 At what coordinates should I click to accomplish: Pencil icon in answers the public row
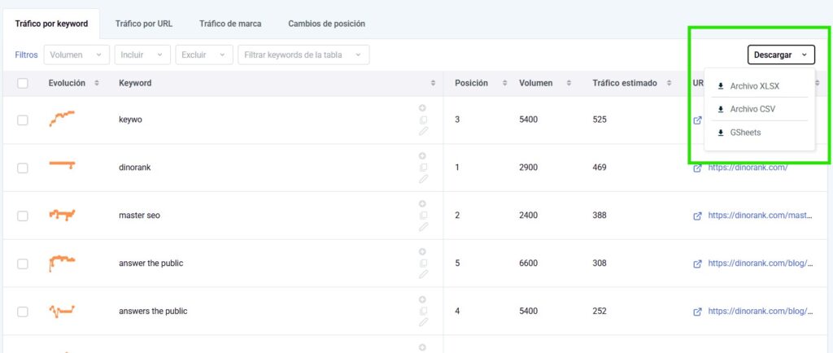pyautogui.click(x=423, y=322)
